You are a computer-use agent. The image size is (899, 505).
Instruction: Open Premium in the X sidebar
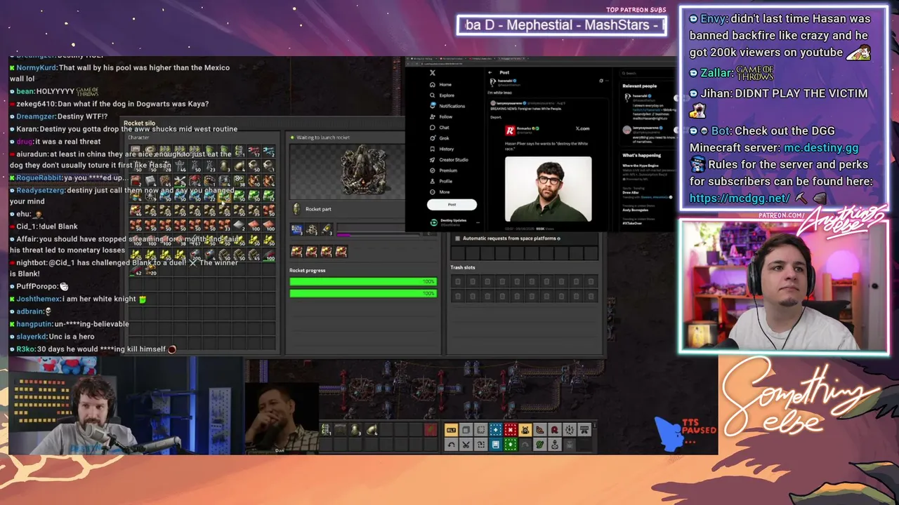click(443, 170)
